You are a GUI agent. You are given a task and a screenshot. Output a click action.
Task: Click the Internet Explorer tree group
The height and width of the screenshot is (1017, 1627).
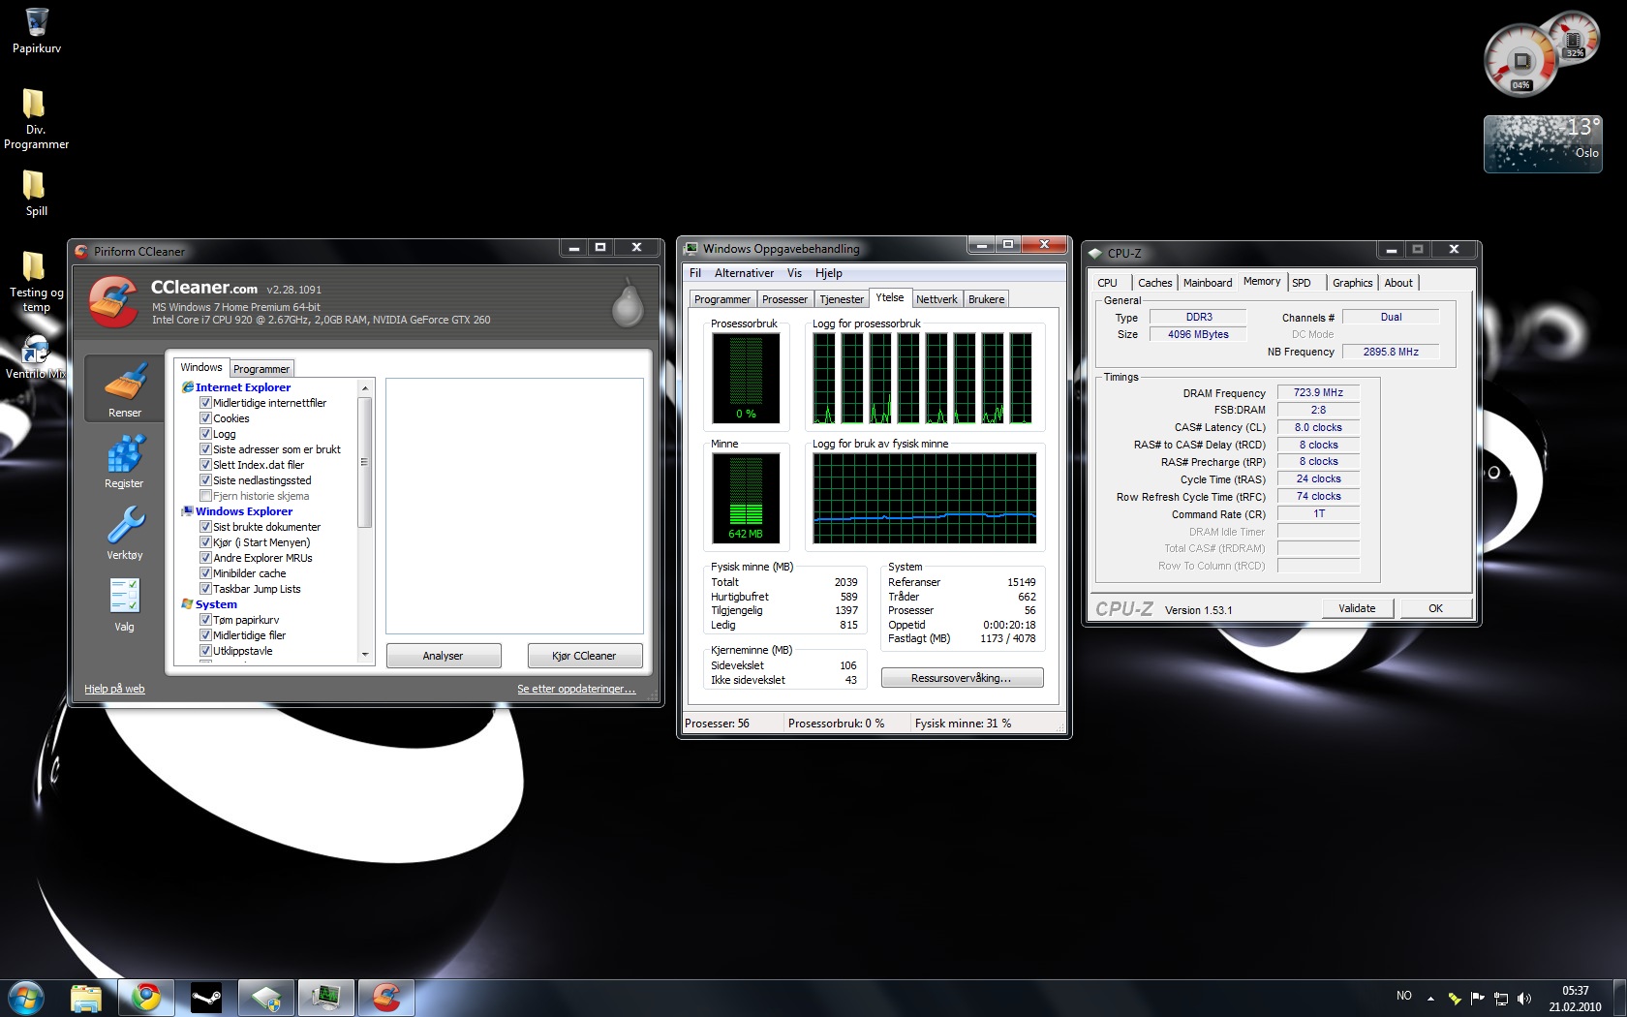pyautogui.click(x=242, y=387)
